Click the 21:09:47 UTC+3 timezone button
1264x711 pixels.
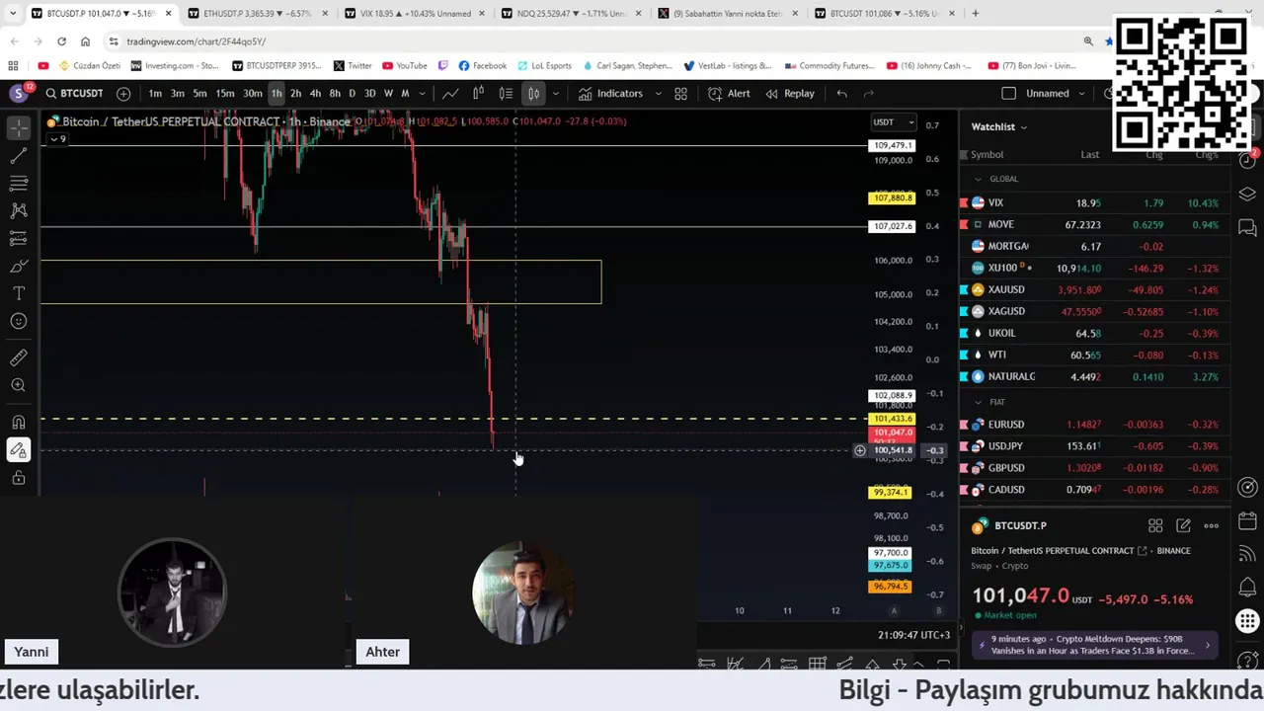[x=913, y=635]
